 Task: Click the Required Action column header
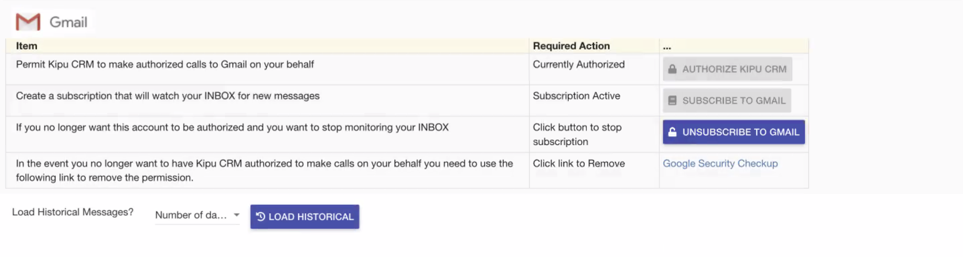tap(571, 46)
